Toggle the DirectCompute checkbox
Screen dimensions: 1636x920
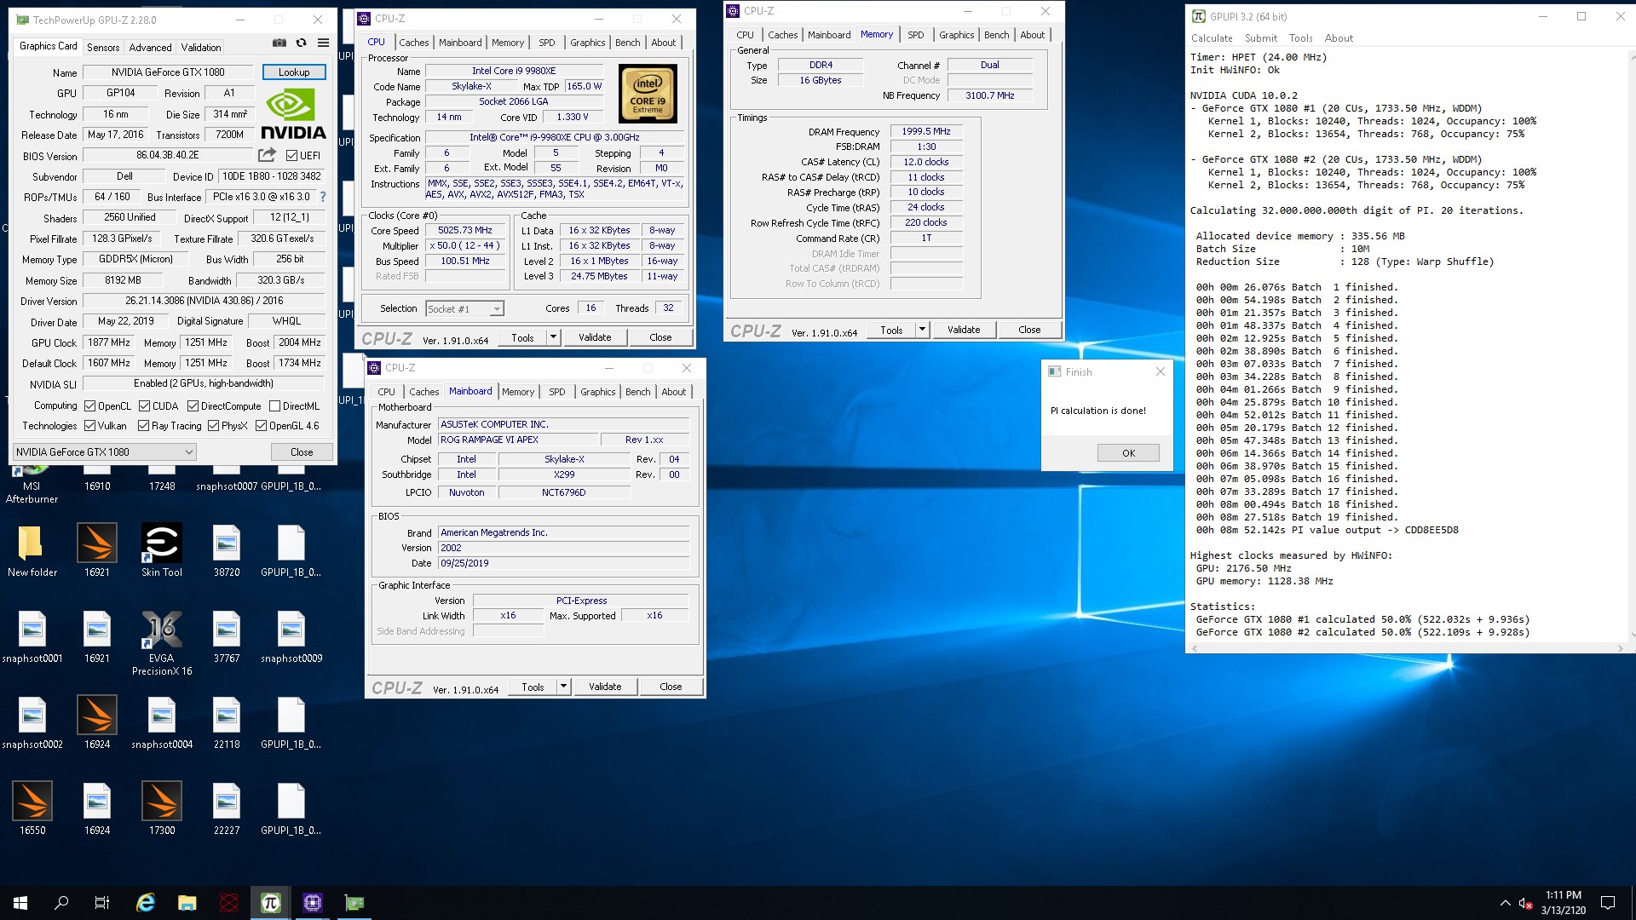(193, 406)
